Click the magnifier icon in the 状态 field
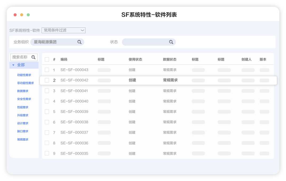This screenshot has width=286, height=181. point(171,42)
